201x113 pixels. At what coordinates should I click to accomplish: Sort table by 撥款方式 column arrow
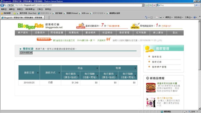[59, 73]
